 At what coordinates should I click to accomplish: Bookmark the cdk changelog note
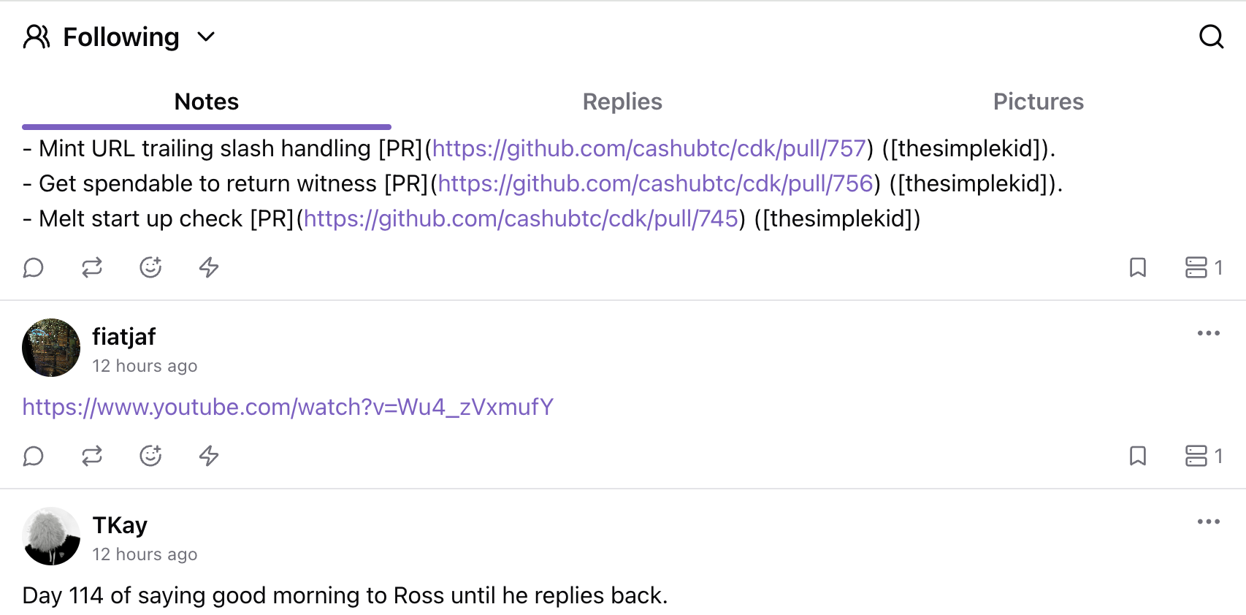[x=1138, y=267]
